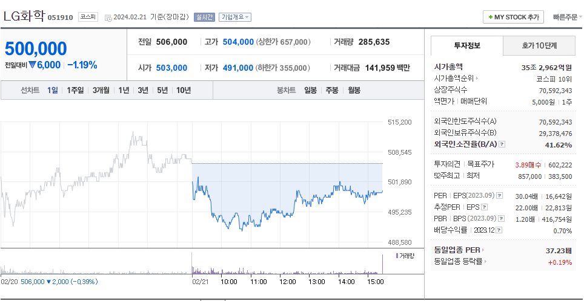This screenshot has height=301, width=584.
Task: Click the target price 602,222
Action: 560,165
